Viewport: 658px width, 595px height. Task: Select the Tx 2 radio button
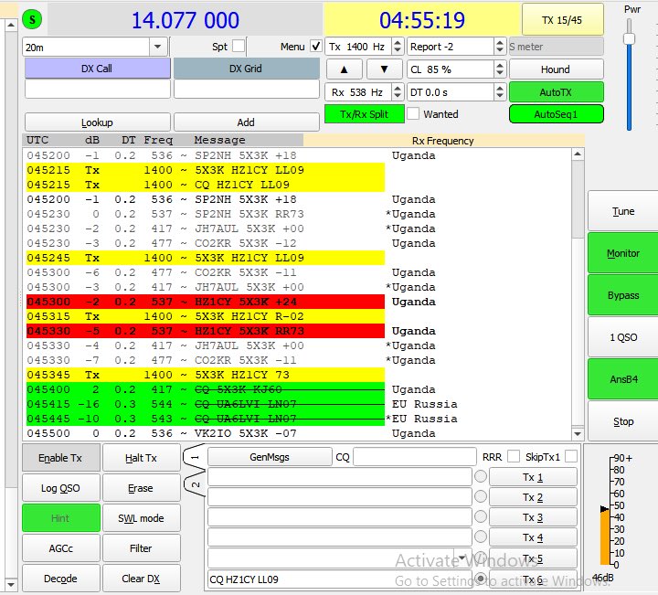481,496
